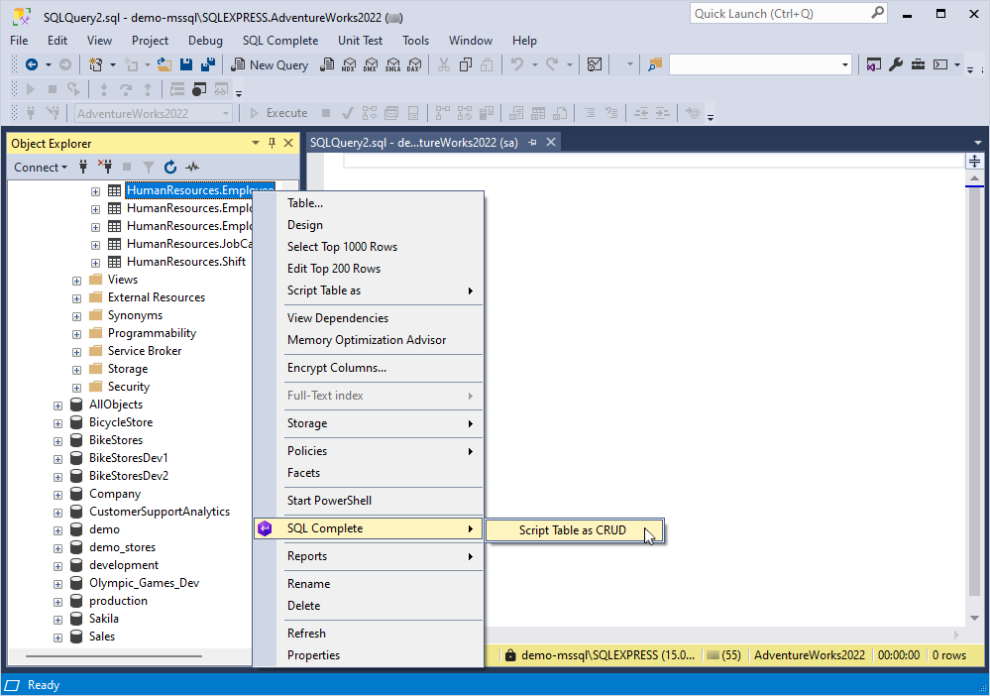Open the Tools menu
Viewport: 990px width, 696px height.
[415, 41]
